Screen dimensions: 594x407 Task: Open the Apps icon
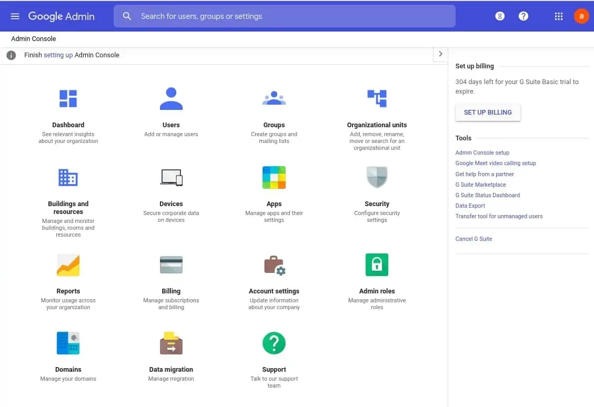pyautogui.click(x=274, y=177)
